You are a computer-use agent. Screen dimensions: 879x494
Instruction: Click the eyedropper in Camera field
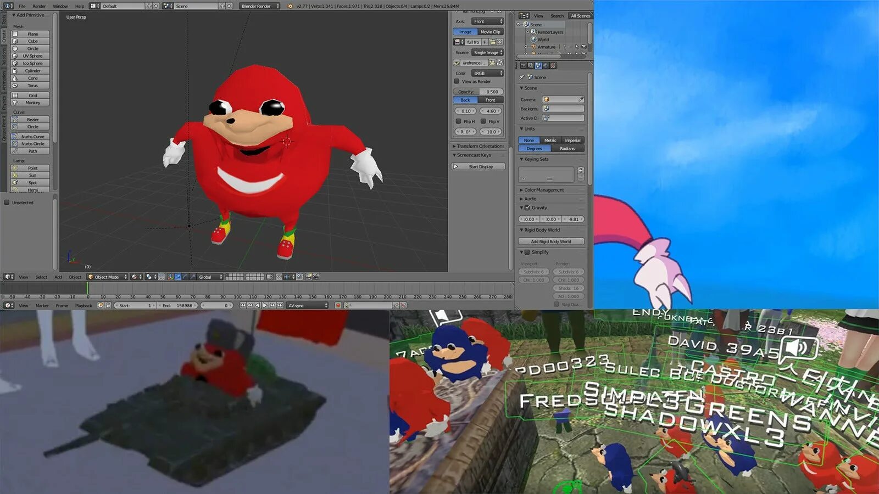[x=581, y=99]
